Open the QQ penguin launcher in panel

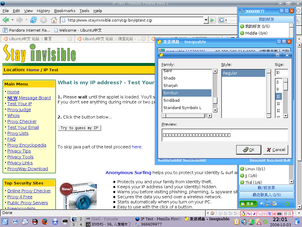coord(35,222)
